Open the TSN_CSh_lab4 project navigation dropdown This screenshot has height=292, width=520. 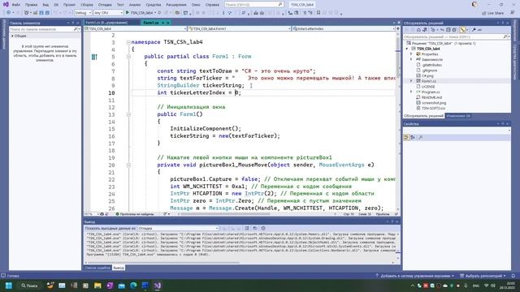click(x=136, y=29)
